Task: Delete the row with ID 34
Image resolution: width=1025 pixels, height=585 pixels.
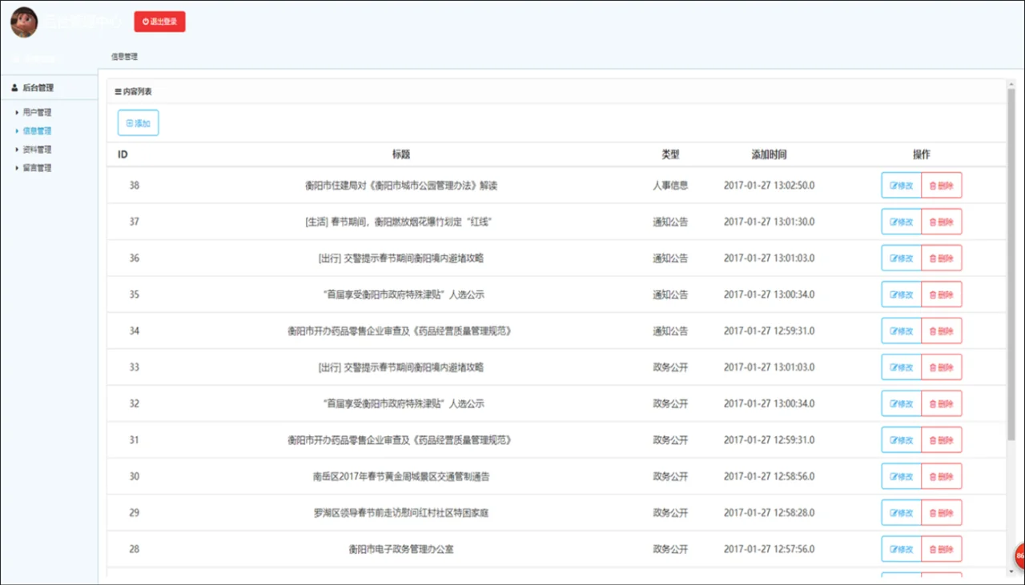Action: 942,331
